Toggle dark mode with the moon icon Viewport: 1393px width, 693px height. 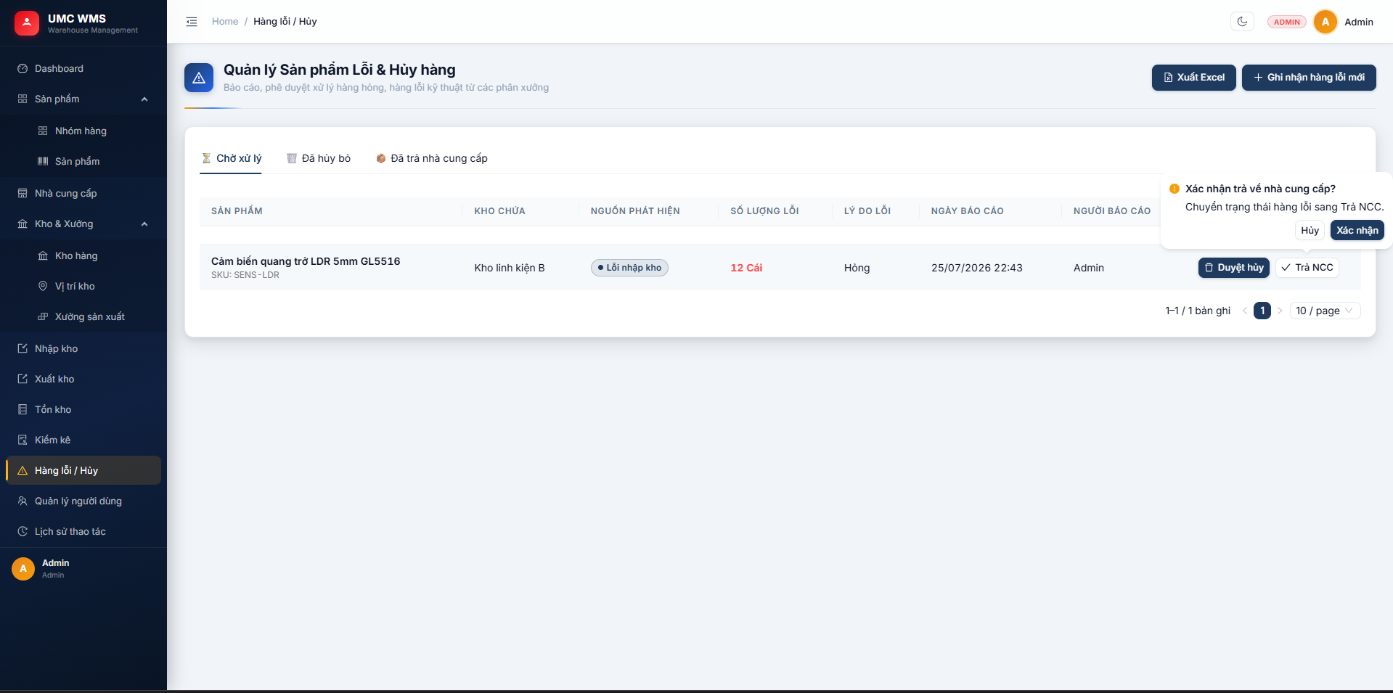pyautogui.click(x=1242, y=22)
